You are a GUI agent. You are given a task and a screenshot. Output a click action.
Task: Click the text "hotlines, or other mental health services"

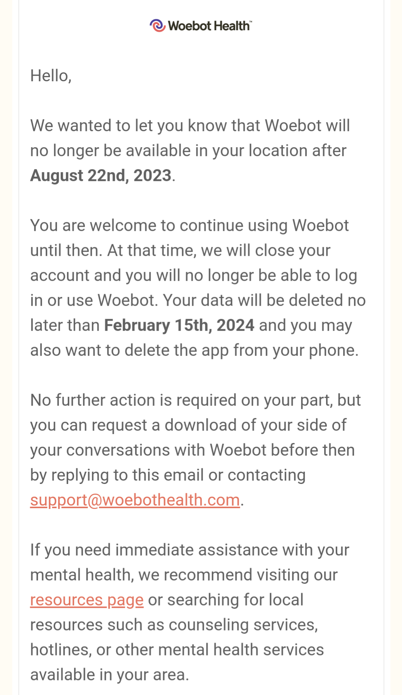coord(177,650)
